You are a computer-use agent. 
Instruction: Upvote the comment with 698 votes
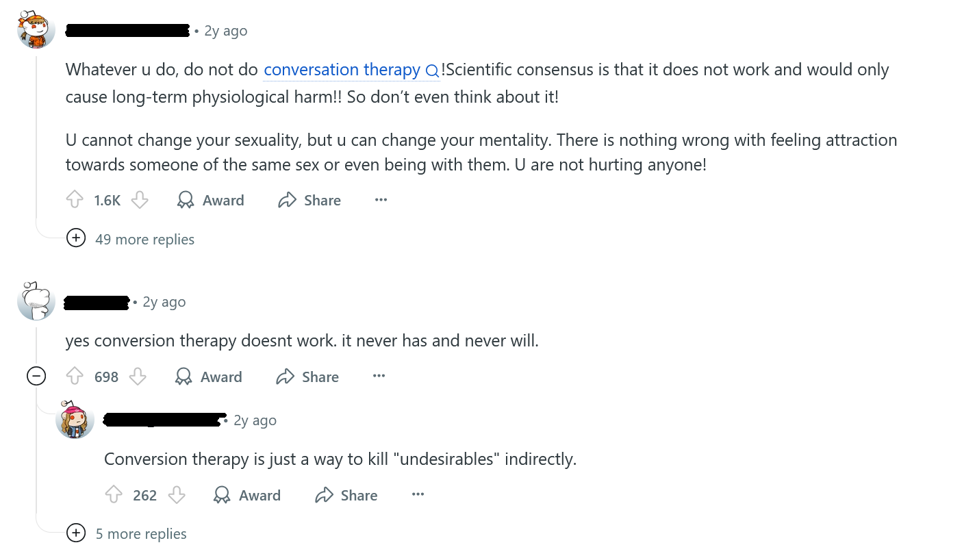[x=75, y=377]
